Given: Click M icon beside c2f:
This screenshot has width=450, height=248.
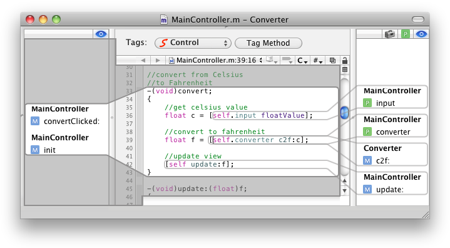Looking at the screenshot, I should pyautogui.click(x=367, y=161).
